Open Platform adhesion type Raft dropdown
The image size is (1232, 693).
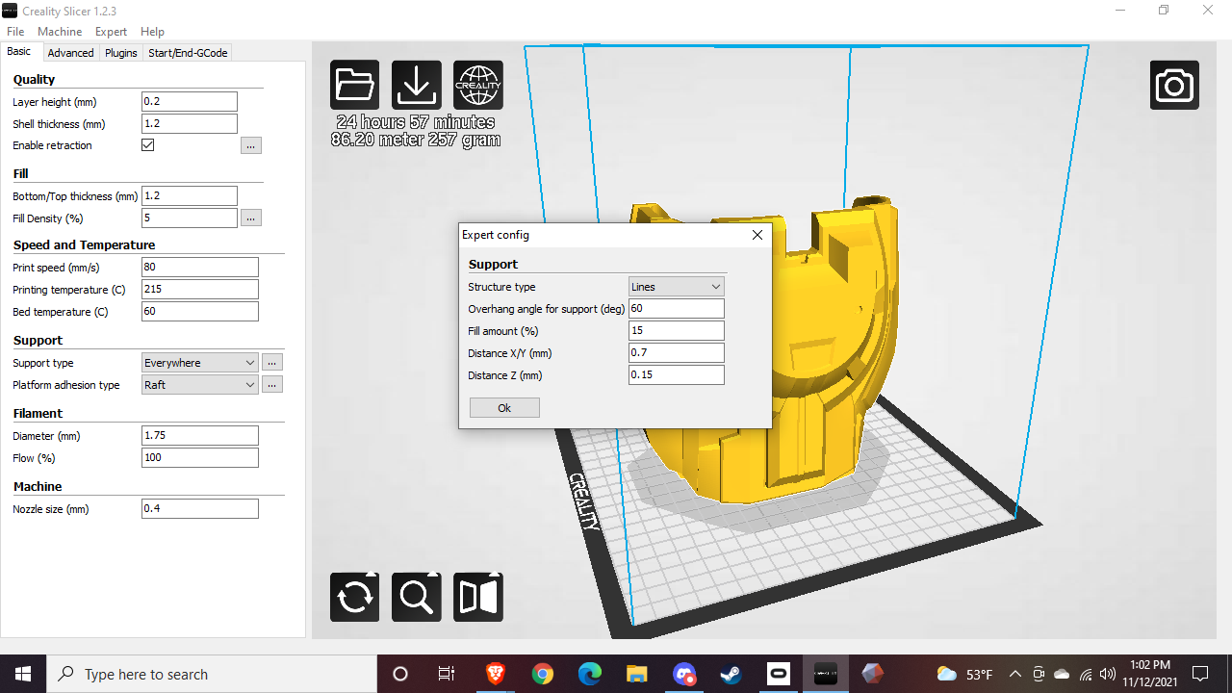[x=199, y=385]
